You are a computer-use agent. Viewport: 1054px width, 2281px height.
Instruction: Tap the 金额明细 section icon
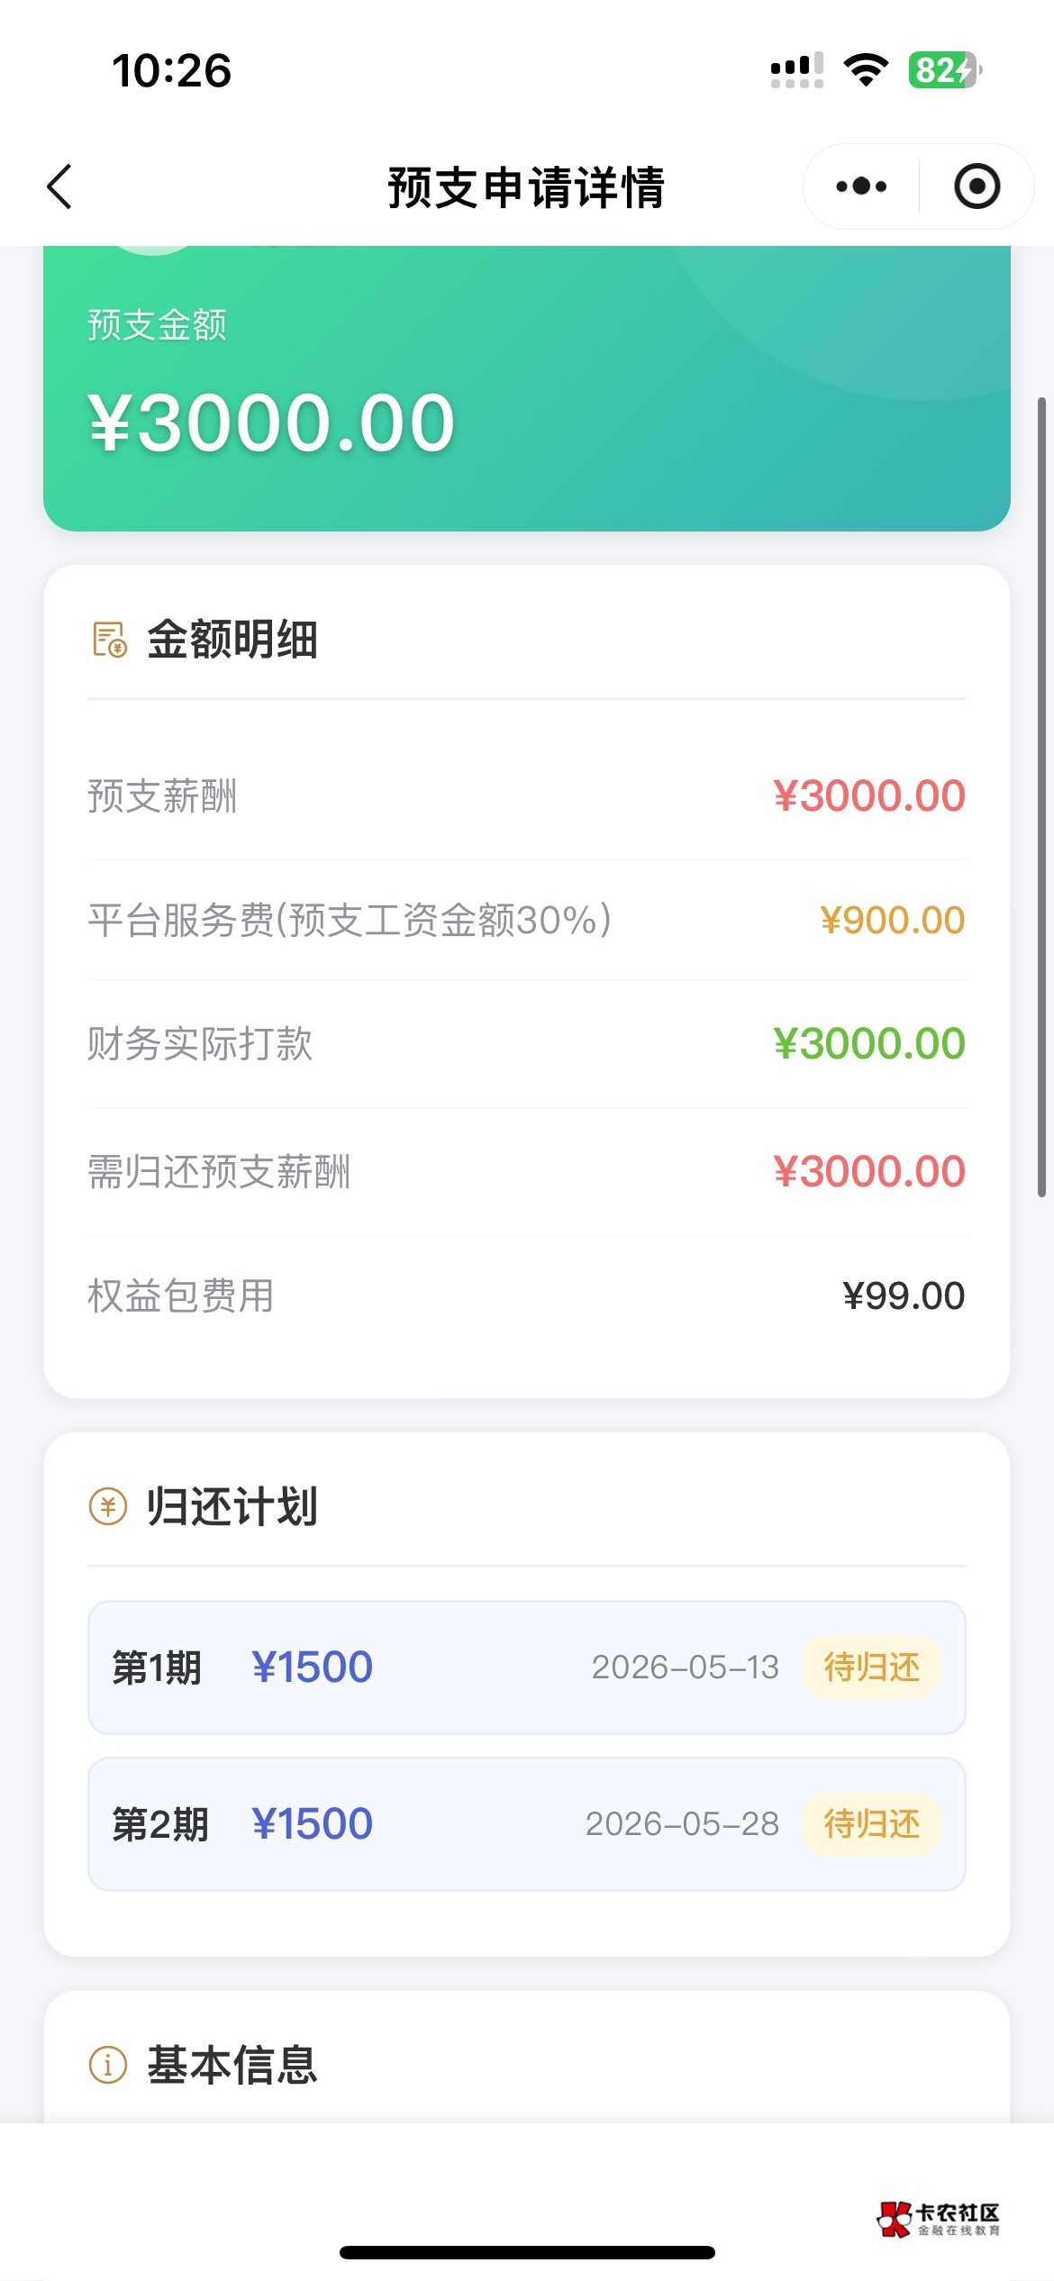110,640
